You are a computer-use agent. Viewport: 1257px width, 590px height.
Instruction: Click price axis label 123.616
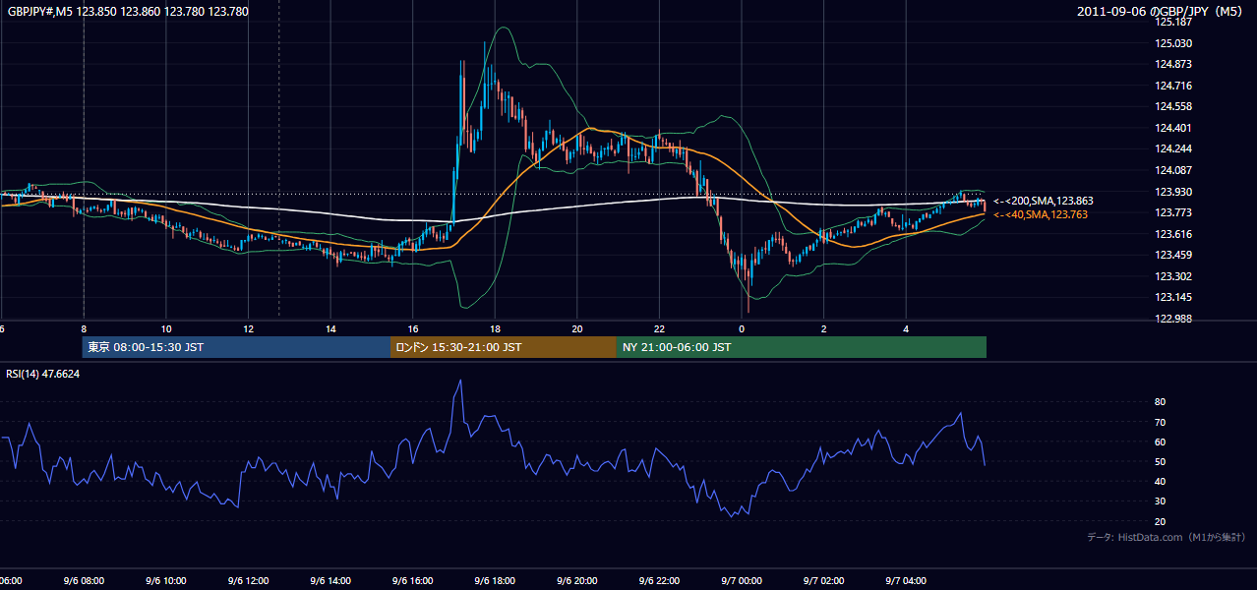pyautogui.click(x=1173, y=234)
